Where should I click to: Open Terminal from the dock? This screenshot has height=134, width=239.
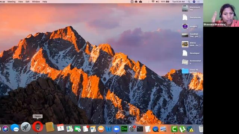coord(140,129)
